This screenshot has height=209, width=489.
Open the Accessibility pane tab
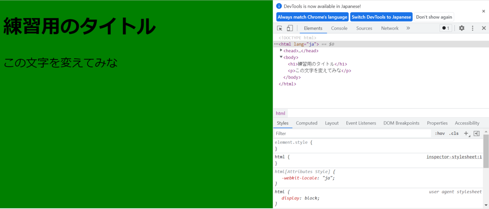tap(467, 123)
